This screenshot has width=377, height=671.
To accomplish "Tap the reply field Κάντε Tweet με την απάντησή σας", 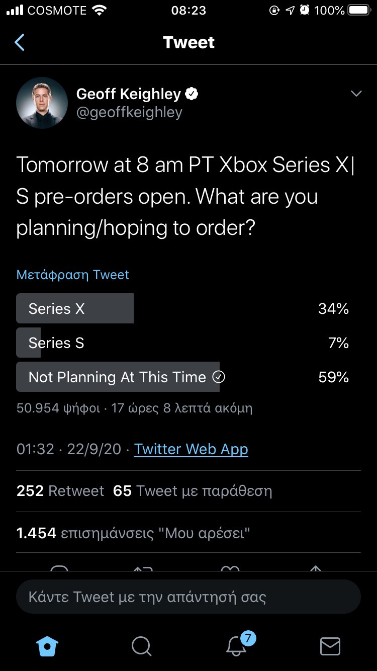I will point(189,597).
